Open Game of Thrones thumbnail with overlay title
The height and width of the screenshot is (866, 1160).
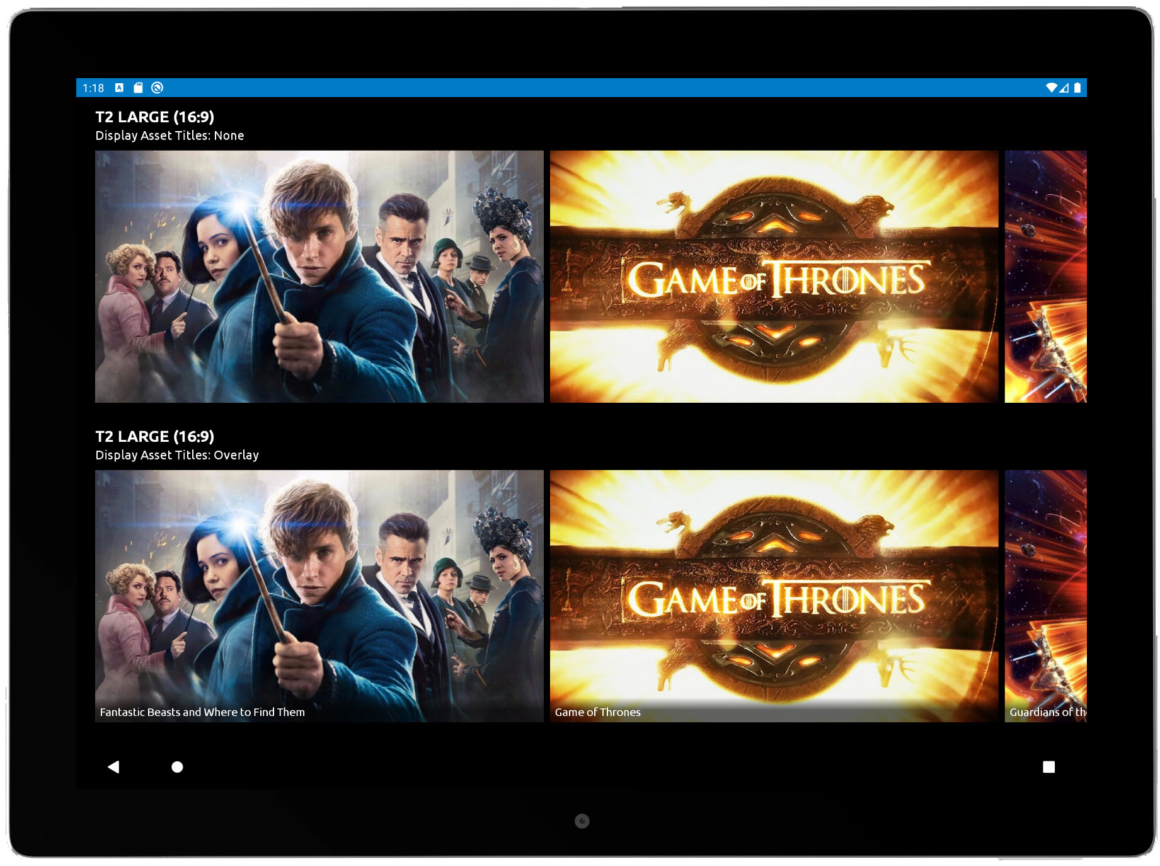point(774,596)
